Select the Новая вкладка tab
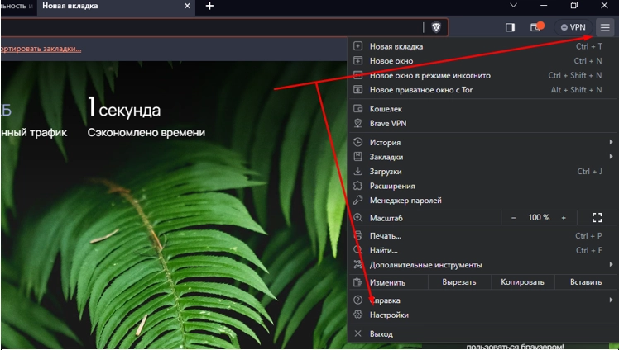Screen dimensions: 619x350 [x=116, y=7]
